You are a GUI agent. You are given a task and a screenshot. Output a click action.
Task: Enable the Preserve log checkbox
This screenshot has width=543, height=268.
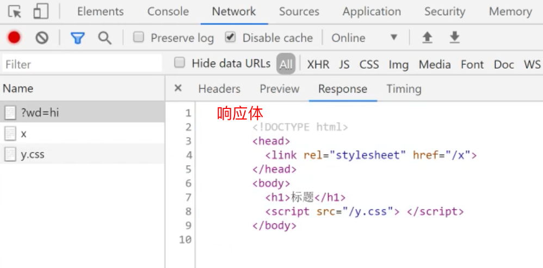pyautogui.click(x=139, y=37)
